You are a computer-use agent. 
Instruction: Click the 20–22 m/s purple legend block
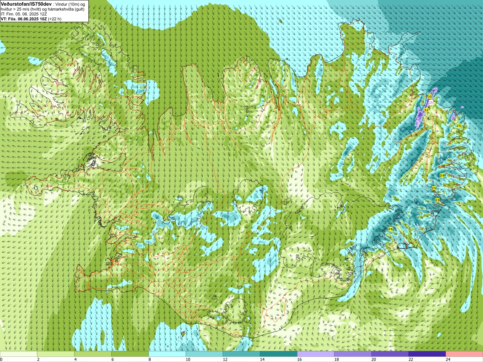coord(390,354)
